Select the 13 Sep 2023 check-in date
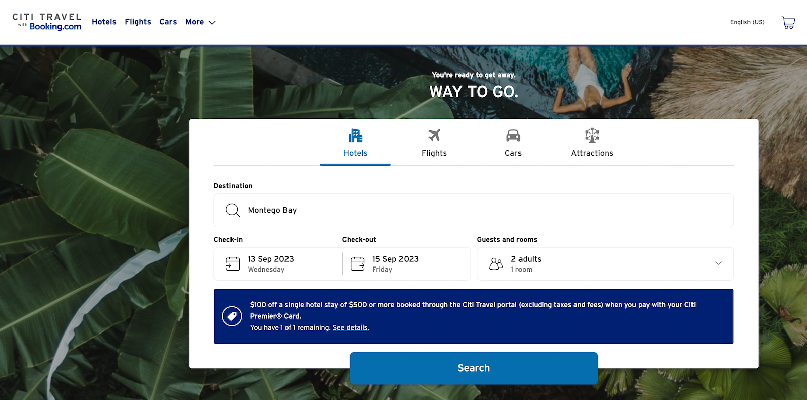 (278, 264)
